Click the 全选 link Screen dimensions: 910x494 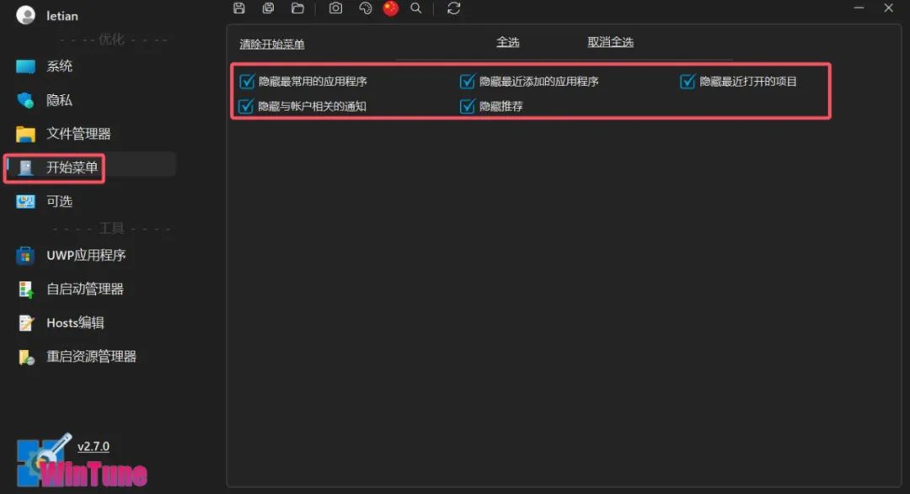click(x=508, y=42)
